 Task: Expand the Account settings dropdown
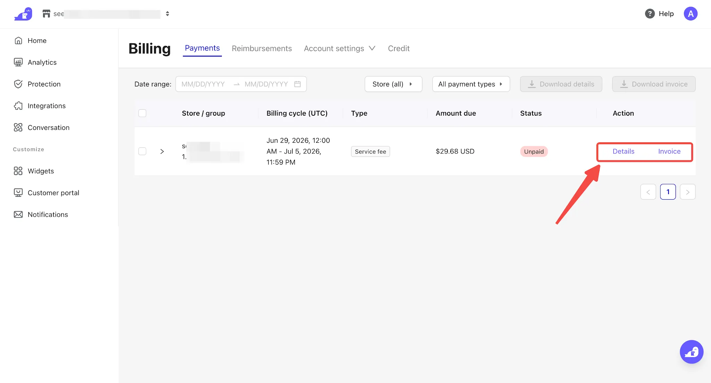point(340,49)
